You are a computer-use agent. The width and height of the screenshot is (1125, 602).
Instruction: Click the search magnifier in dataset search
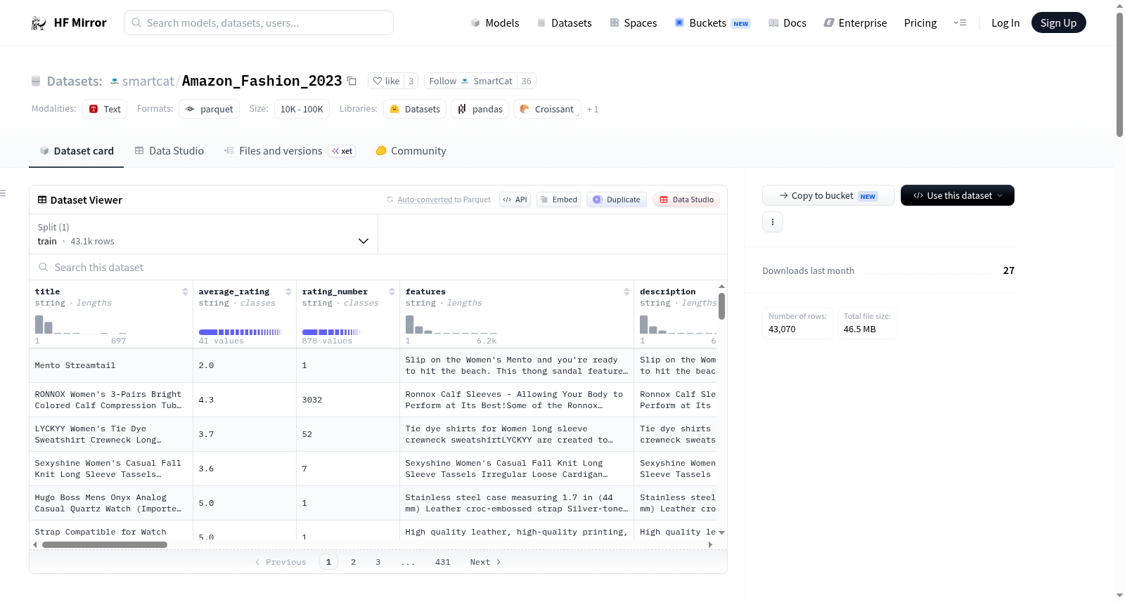[44, 267]
